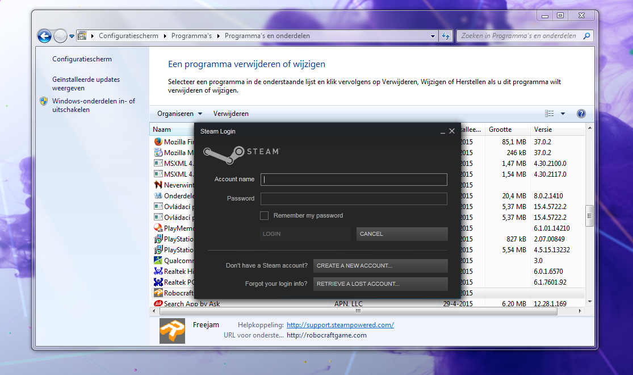Click vertical scrollbar down arrow

point(590,302)
